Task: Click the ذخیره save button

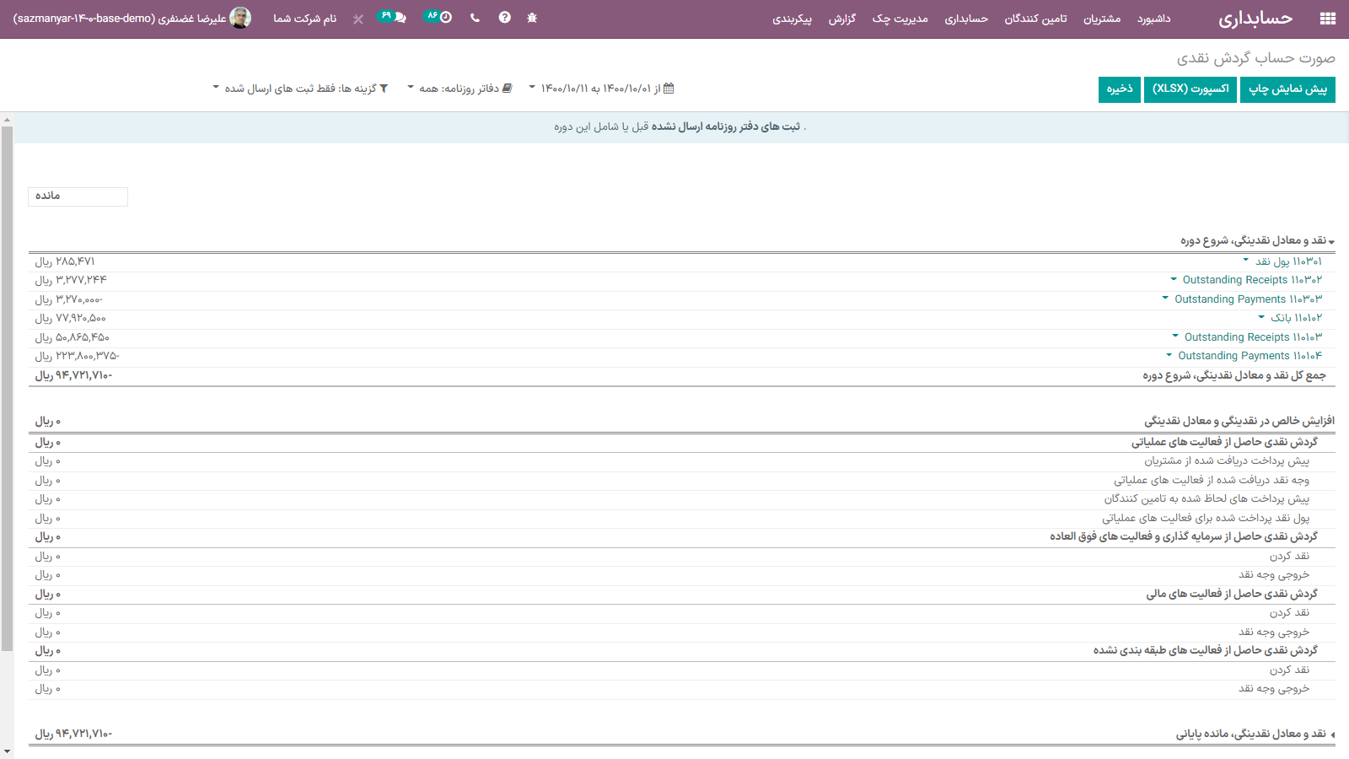Action: [1119, 89]
